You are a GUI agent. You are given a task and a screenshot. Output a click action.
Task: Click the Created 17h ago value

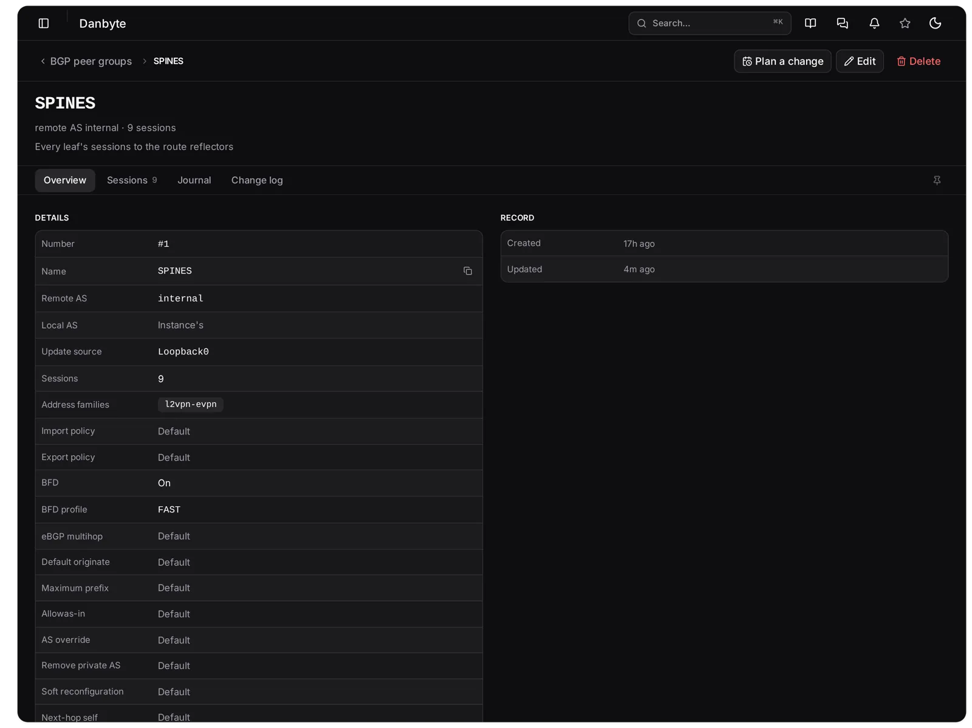point(639,244)
